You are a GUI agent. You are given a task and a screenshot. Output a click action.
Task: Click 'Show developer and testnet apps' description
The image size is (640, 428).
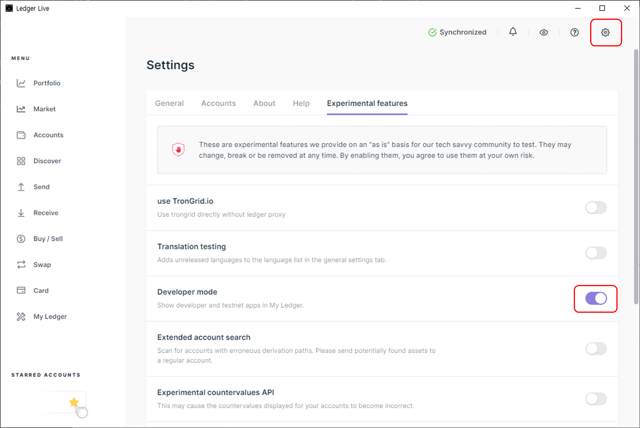pyautogui.click(x=231, y=305)
